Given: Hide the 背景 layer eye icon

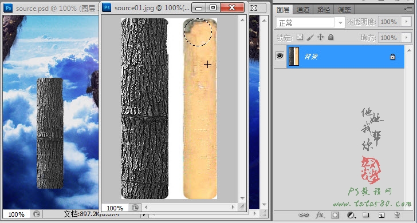Looking at the screenshot, I should 280,56.
